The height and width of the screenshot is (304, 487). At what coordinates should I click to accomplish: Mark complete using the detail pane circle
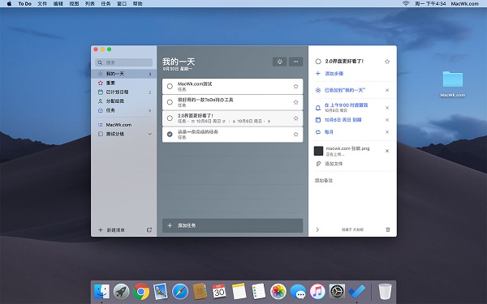point(318,62)
